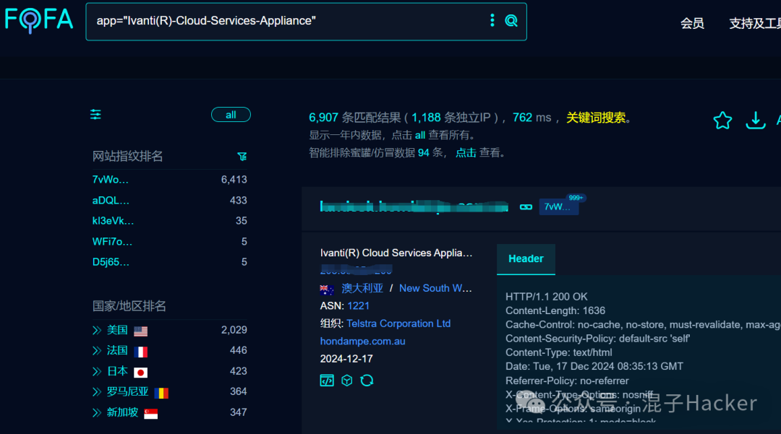The height and width of the screenshot is (434, 781).
Task: Expand the 罗马尼亚 country row
Action: tap(97, 392)
